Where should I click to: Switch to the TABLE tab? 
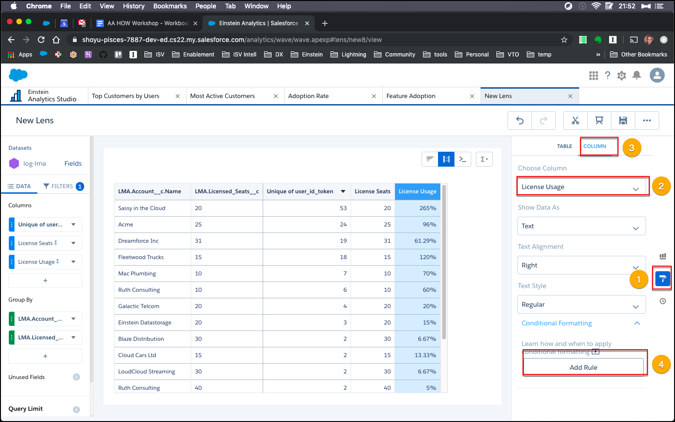point(565,146)
